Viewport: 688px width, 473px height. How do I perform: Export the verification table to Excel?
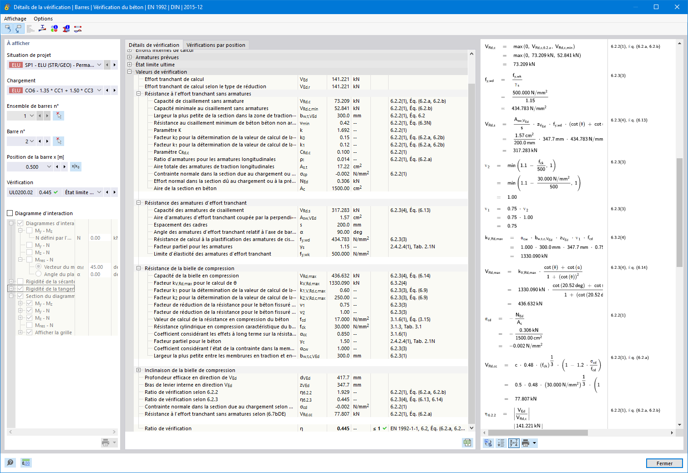tap(467, 443)
